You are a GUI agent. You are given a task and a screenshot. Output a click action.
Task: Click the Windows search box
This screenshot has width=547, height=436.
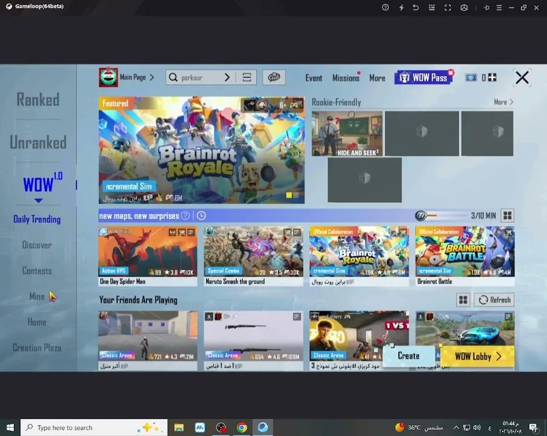click(x=94, y=428)
